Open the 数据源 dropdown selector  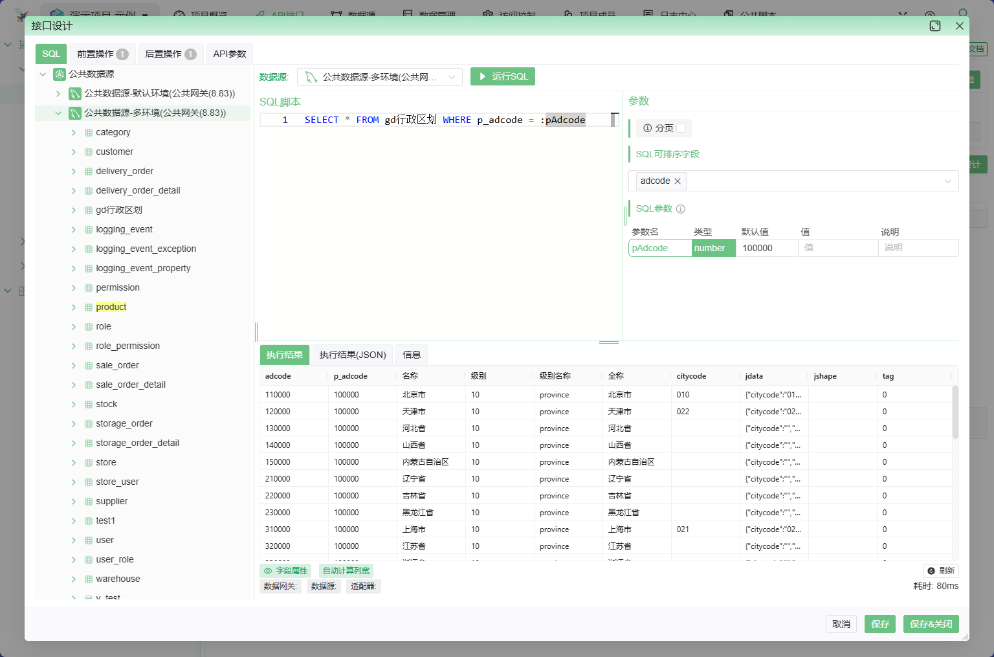pyautogui.click(x=380, y=77)
